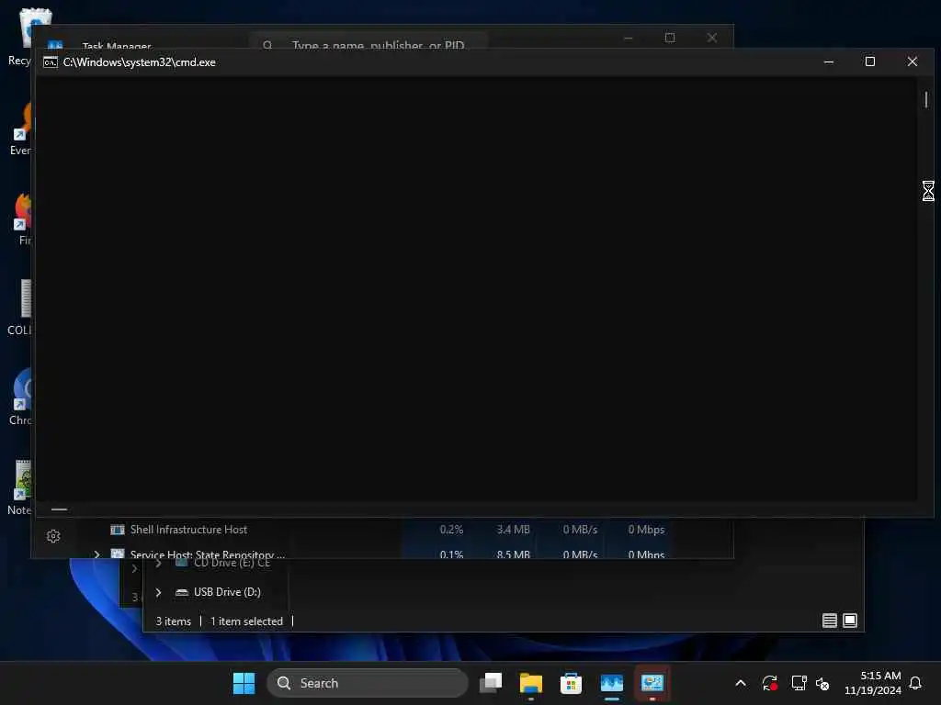Screen dimensions: 941x705
Task: Click the USB Drive (D:) drive icon
Action: point(182,592)
